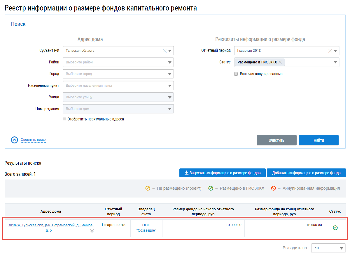Click the Очистить button
Image resolution: width=350 pixels, height=256 pixels.
(276, 140)
